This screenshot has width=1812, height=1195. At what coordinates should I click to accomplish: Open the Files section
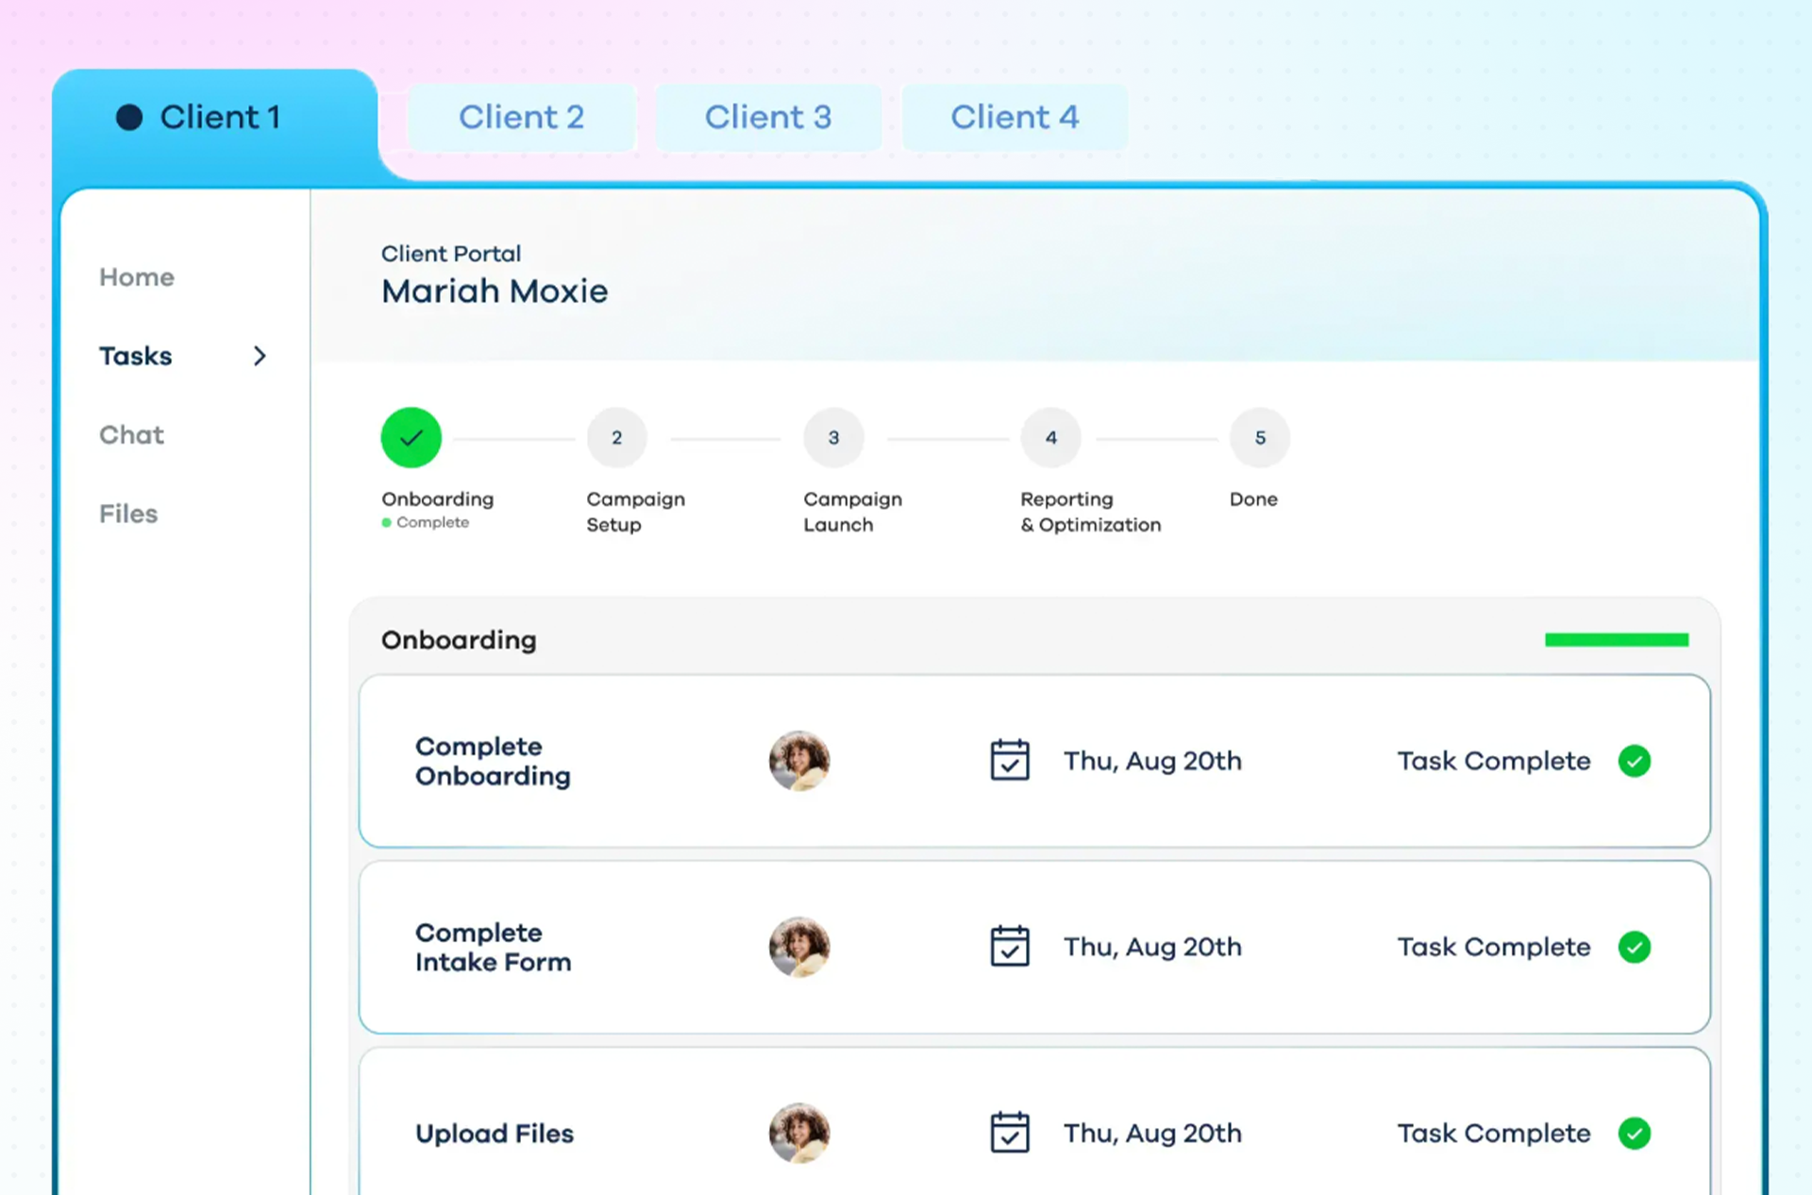pyautogui.click(x=127, y=513)
